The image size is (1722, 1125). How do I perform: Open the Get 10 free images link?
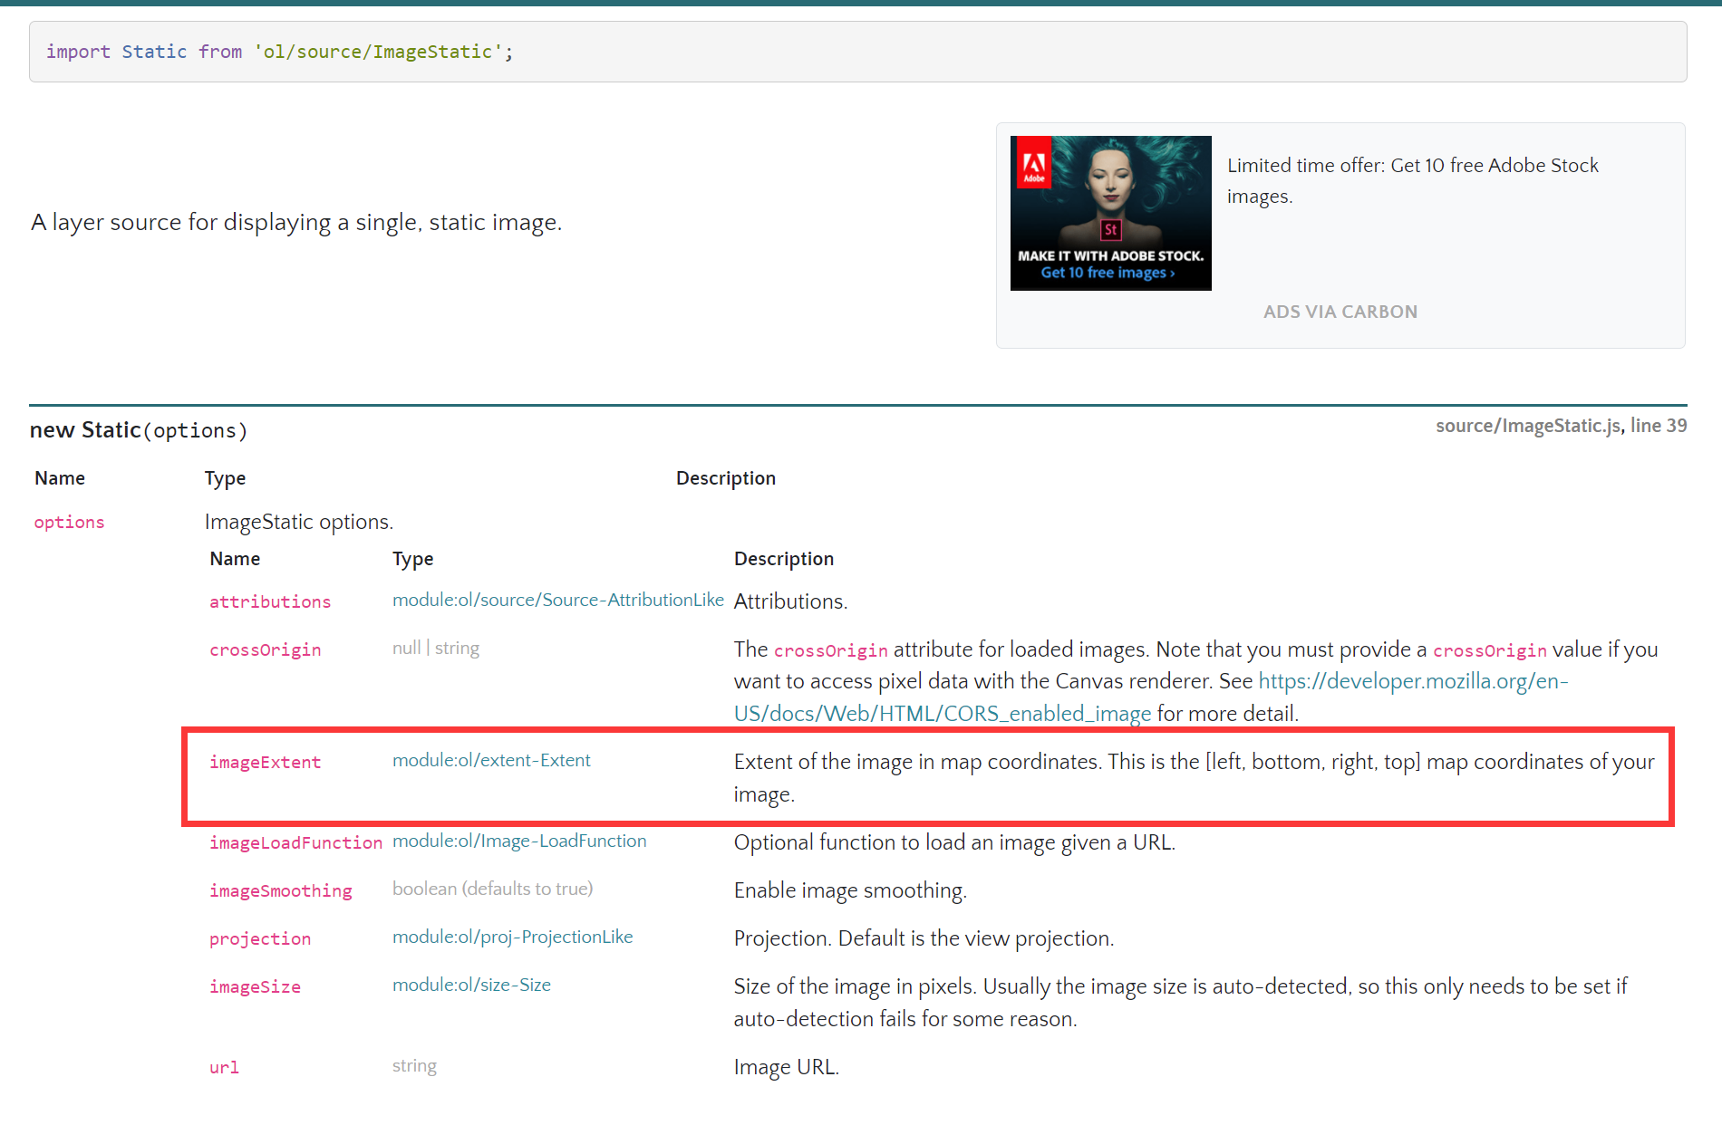1109,272
